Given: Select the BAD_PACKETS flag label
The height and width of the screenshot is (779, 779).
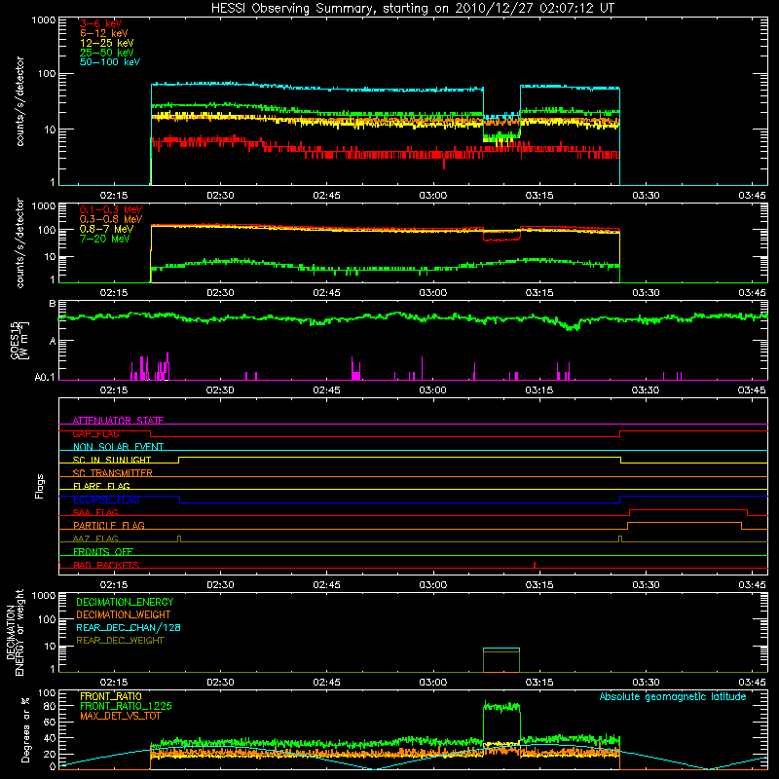Looking at the screenshot, I should (106, 565).
